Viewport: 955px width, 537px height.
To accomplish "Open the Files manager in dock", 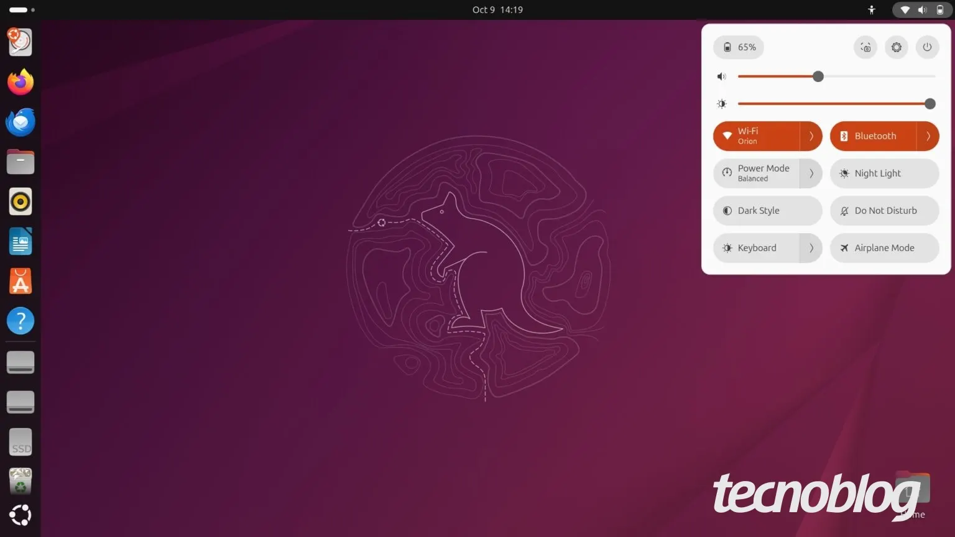I will 21,162.
